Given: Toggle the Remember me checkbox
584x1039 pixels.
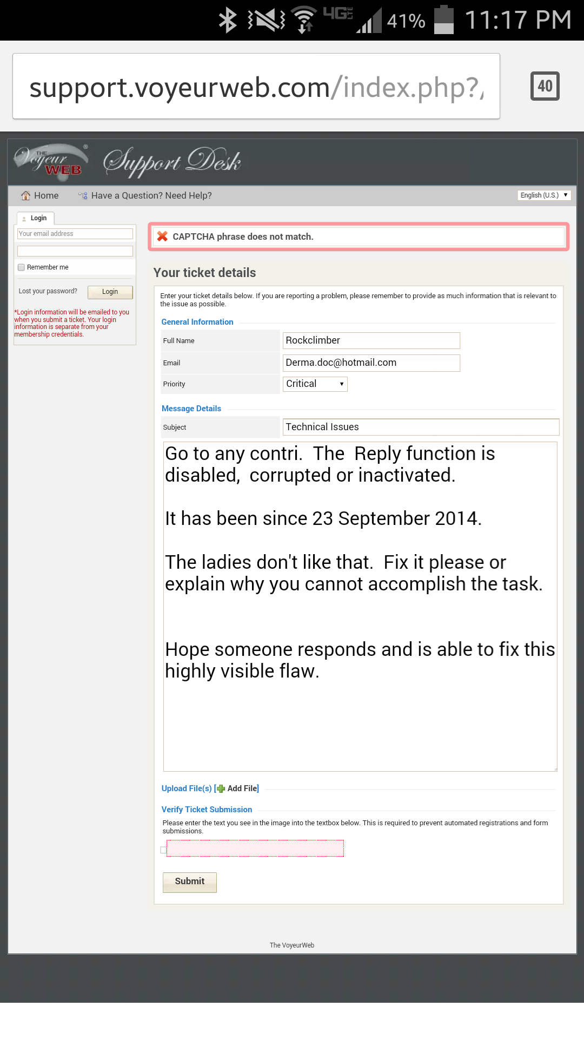Looking at the screenshot, I should click(x=21, y=267).
